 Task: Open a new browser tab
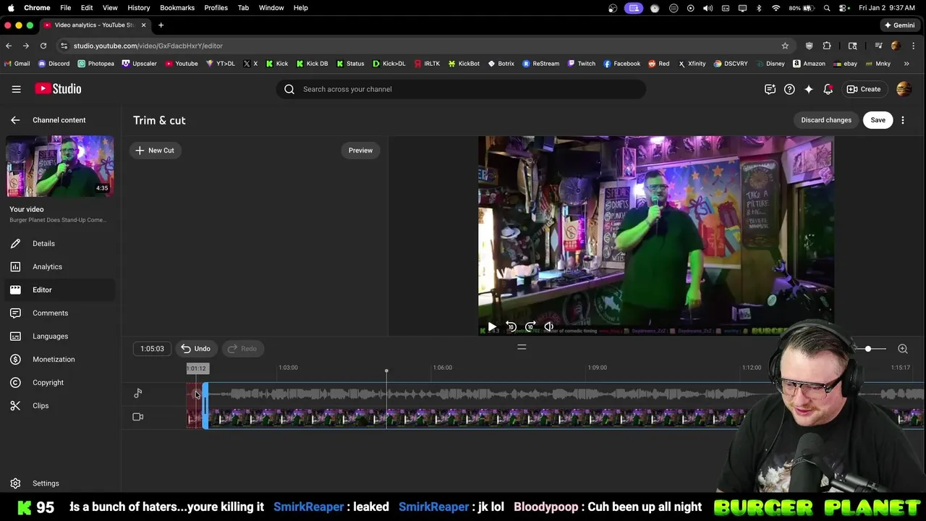(x=161, y=25)
